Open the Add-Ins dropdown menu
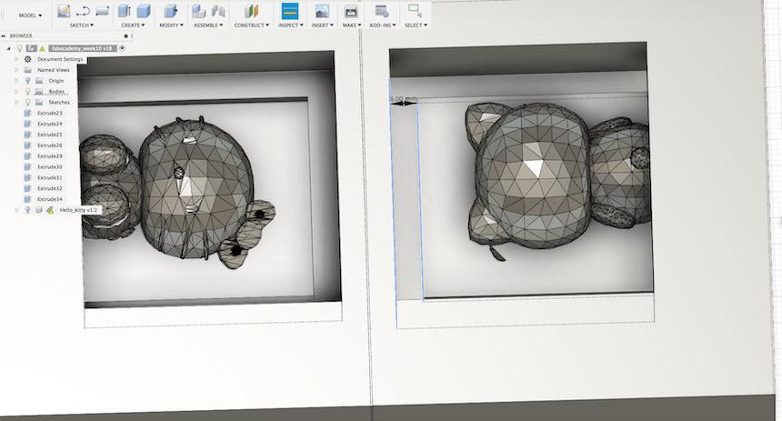Screen dimensions: 782x421 tap(383, 25)
